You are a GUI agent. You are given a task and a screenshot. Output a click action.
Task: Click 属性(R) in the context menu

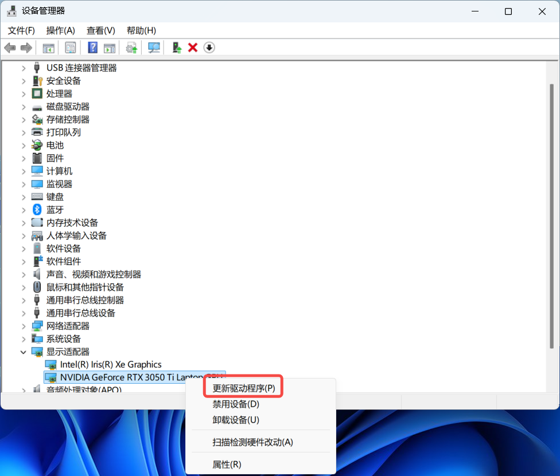coord(227,464)
